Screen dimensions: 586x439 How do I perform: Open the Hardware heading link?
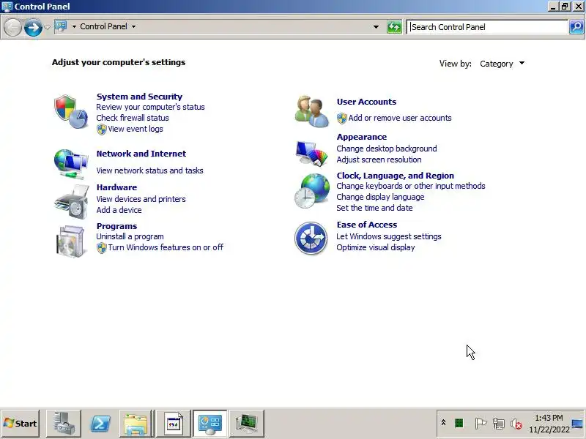[x=116, y=187]
